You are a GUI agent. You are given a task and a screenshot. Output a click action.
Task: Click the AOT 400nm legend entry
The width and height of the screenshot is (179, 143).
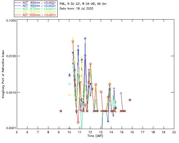point(36,3)
